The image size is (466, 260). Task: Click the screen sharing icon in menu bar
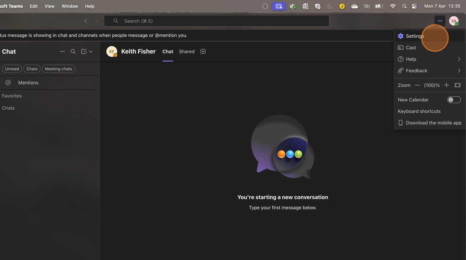tap(278, 6)
